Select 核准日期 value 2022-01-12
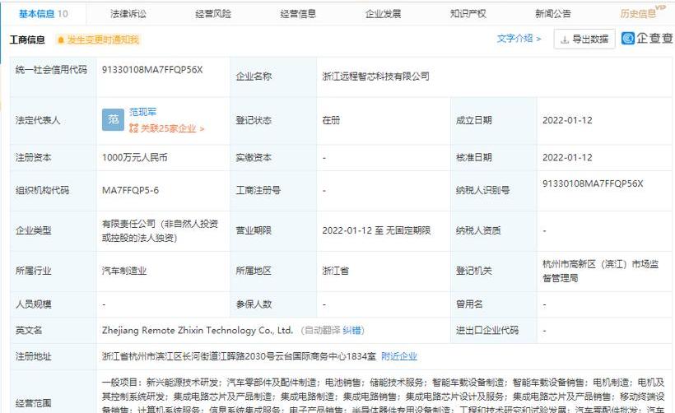Screen dimensions: 675x413 coord(567,157)
